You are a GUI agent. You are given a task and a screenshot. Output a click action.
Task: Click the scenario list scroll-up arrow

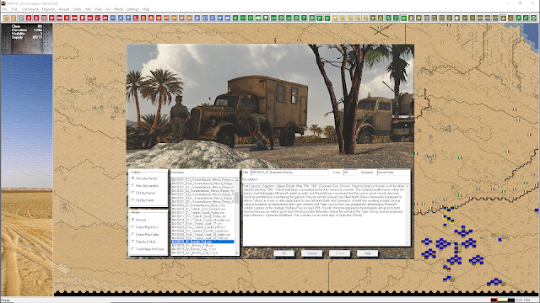(236, 180)
